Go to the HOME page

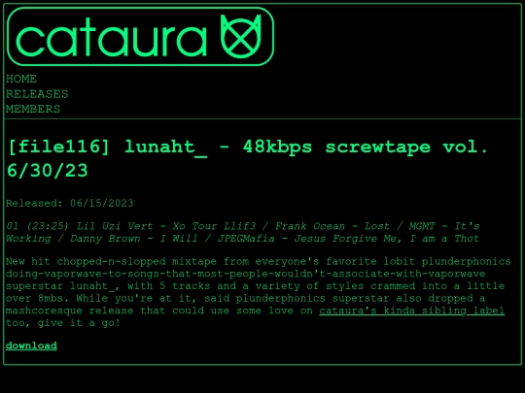coord(21,79)
